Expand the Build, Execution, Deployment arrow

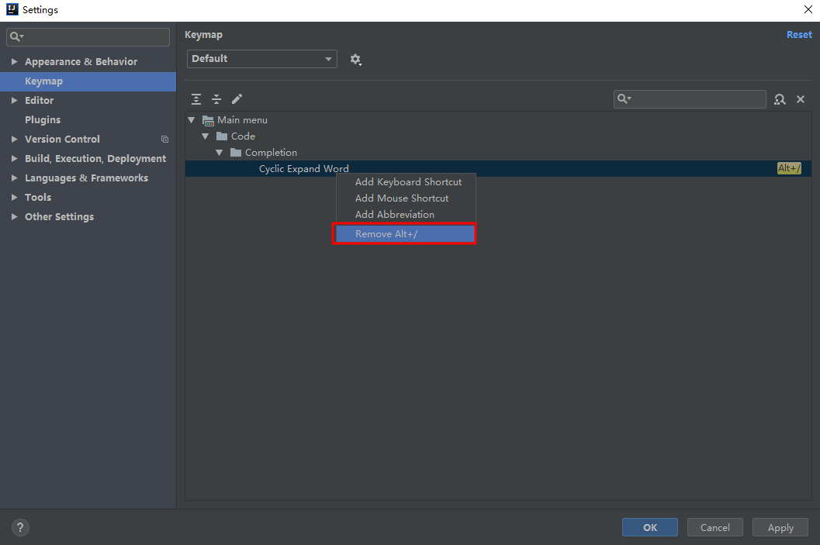[x=14, y=158]
